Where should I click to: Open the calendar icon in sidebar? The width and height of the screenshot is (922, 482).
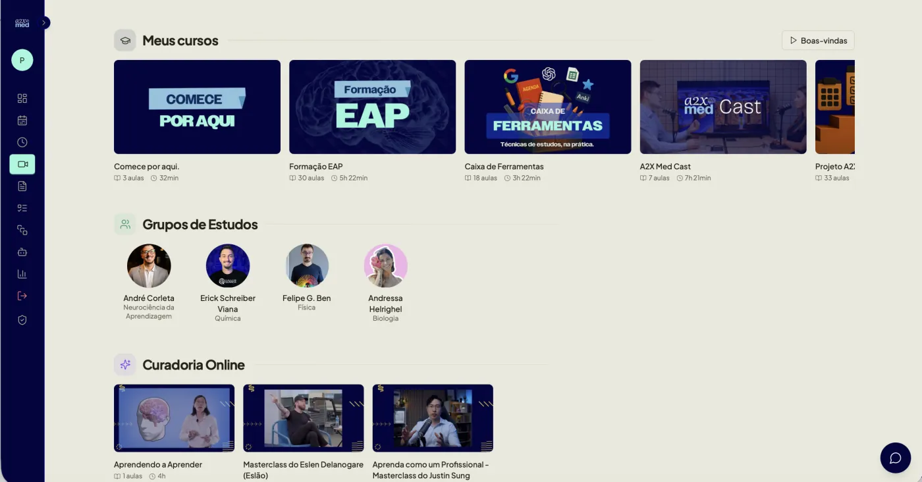22,120
